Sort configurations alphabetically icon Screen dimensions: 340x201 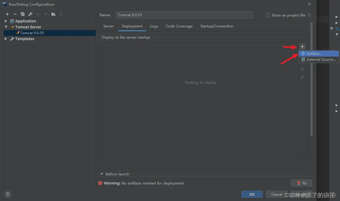[61, 14]
